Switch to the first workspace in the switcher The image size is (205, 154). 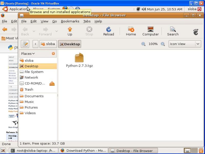pyautogui.click(x=187, y=151)
